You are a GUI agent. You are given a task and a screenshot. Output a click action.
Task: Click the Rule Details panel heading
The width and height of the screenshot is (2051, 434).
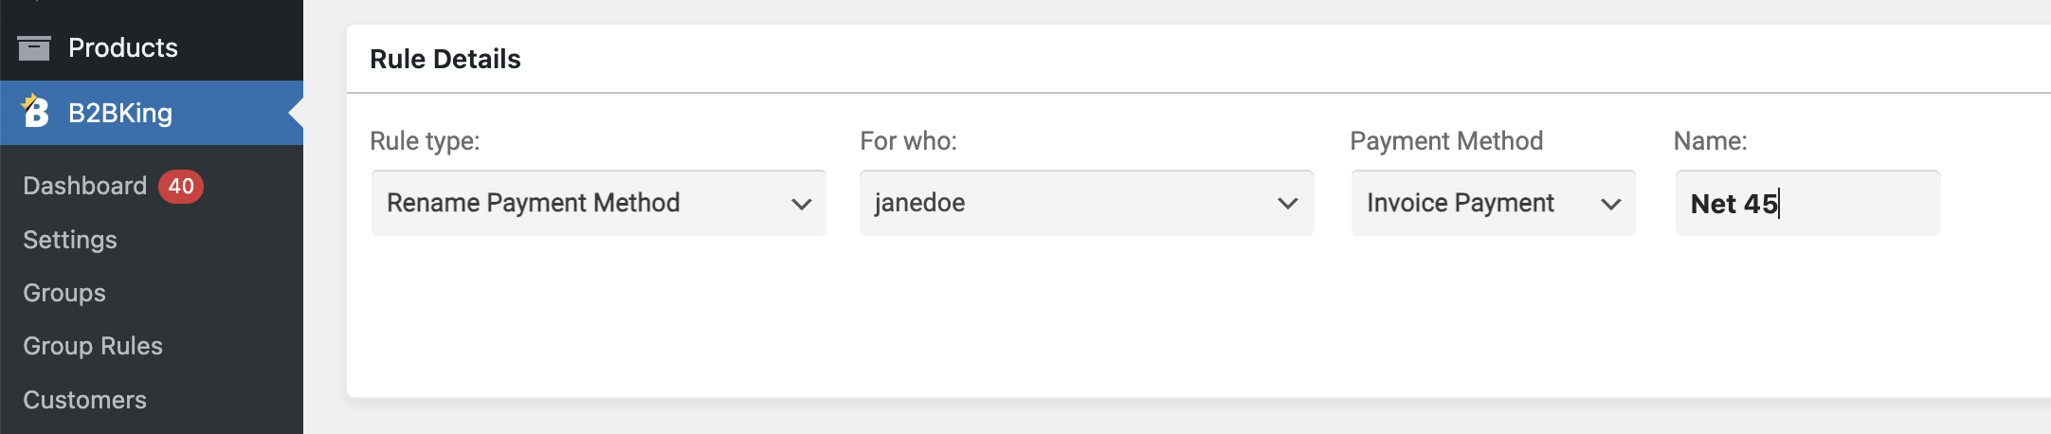(x=445, y=59)
